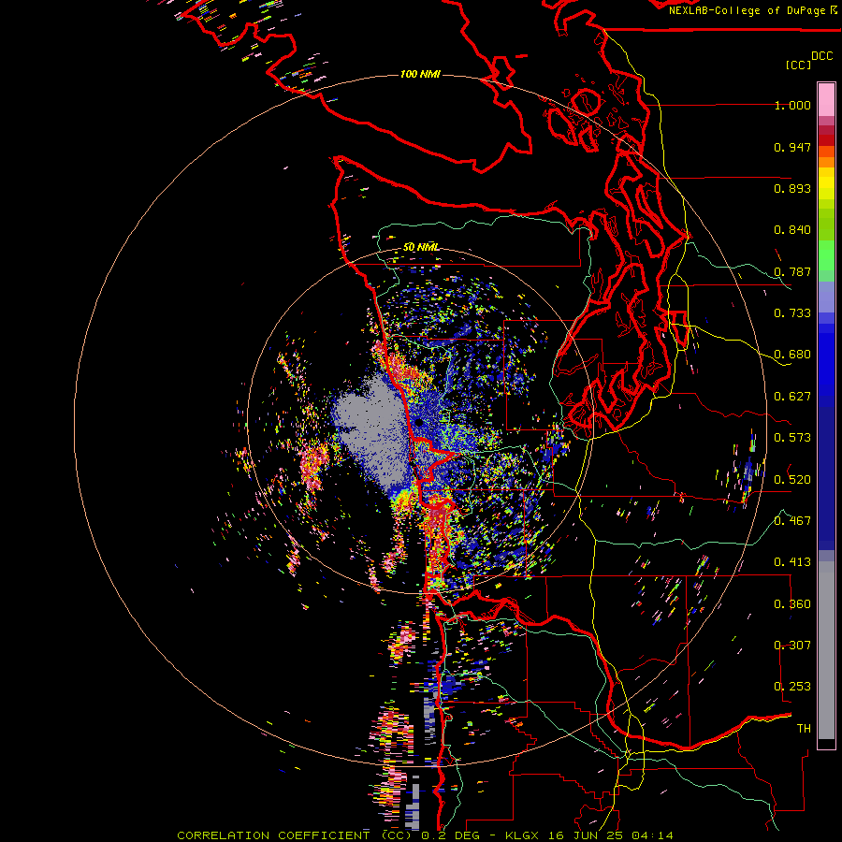
Task: Select the 0.627 scale value
Action: (792, 397)
